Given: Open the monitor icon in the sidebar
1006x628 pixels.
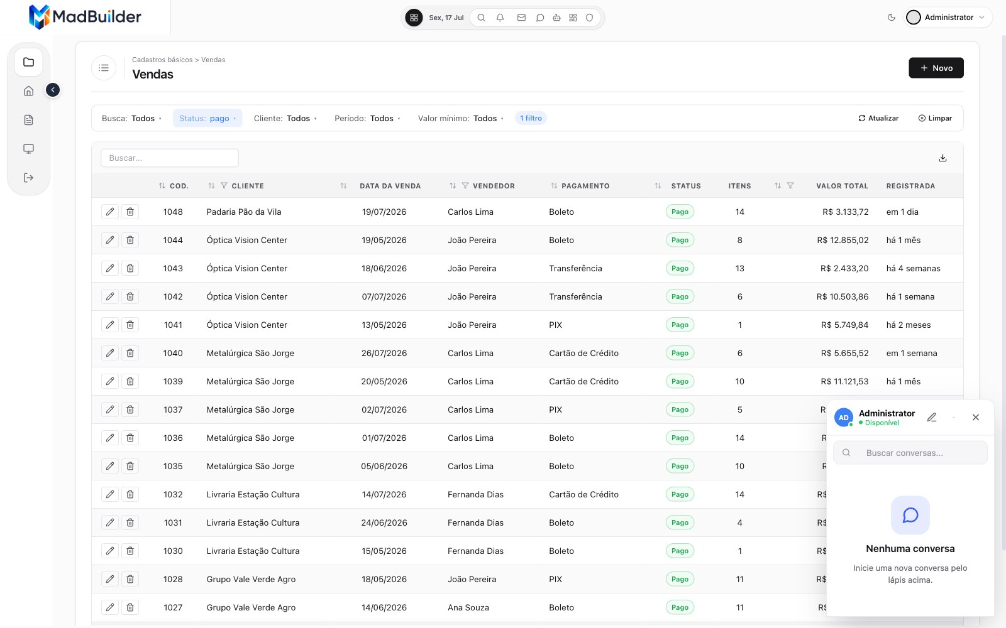Looking at the screenshot, I should tap(28, 149).
